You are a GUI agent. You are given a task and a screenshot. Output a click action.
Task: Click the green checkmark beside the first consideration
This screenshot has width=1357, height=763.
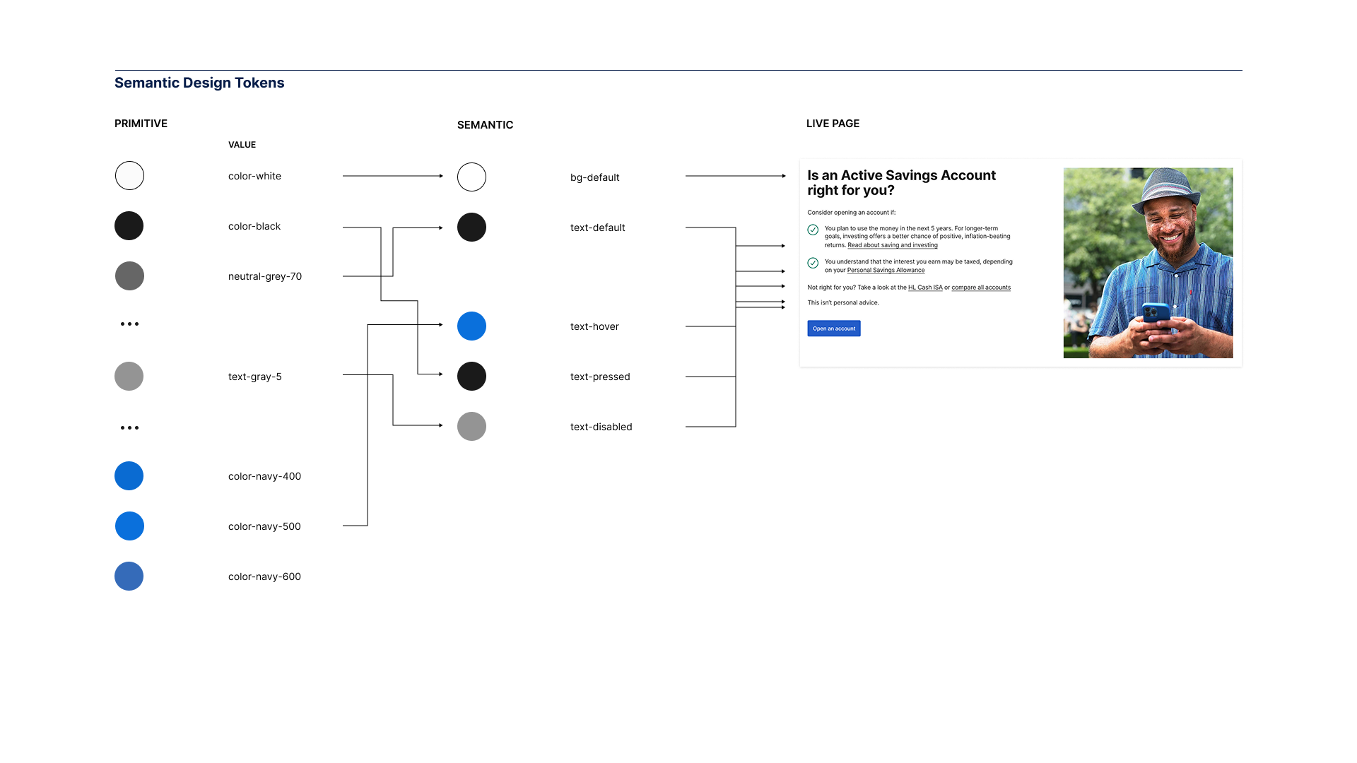pyautogui.click(x=811, y=230)
